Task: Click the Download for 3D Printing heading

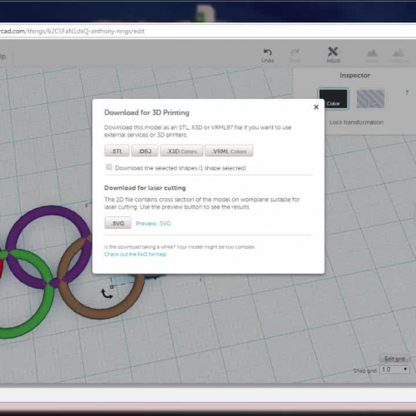Action: 146,112
